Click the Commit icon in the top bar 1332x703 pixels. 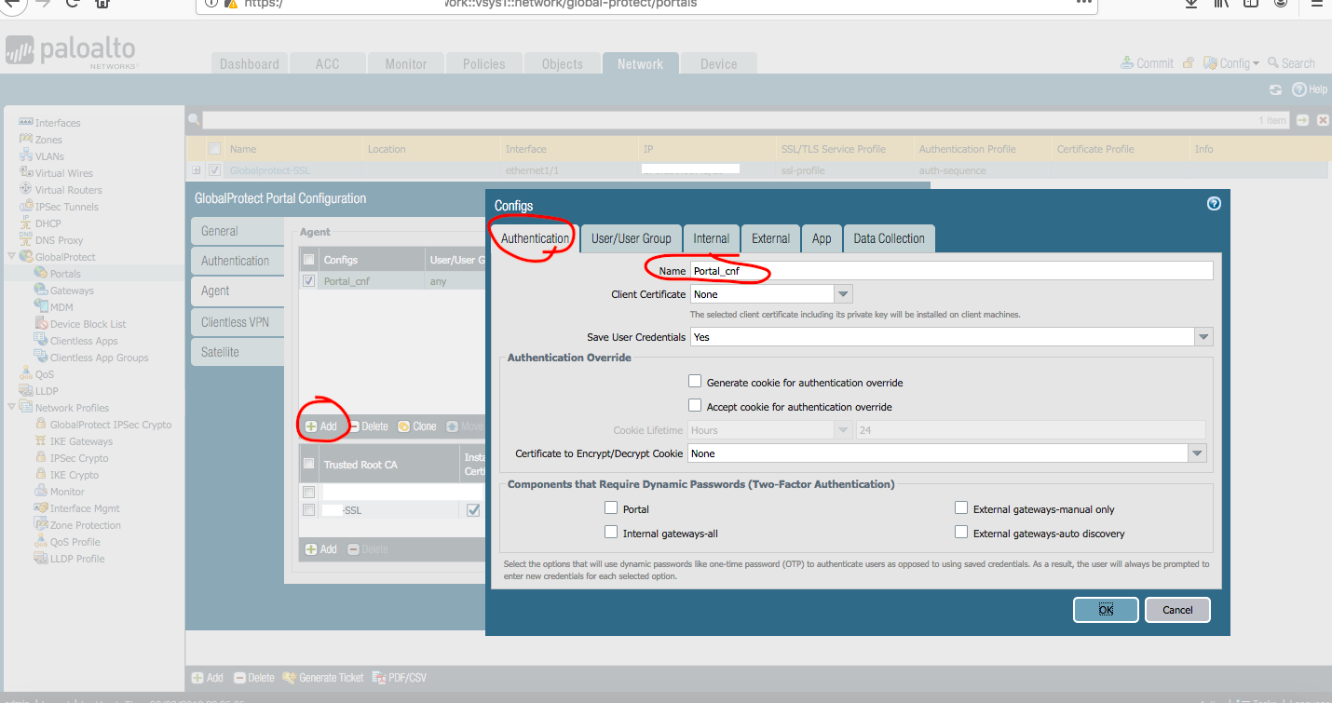[x=1127, y=63]
